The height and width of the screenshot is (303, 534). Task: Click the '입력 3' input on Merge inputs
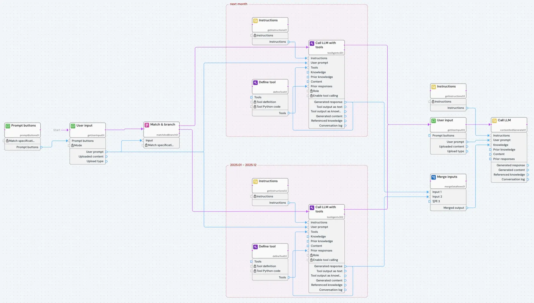[x=436, y=201]
